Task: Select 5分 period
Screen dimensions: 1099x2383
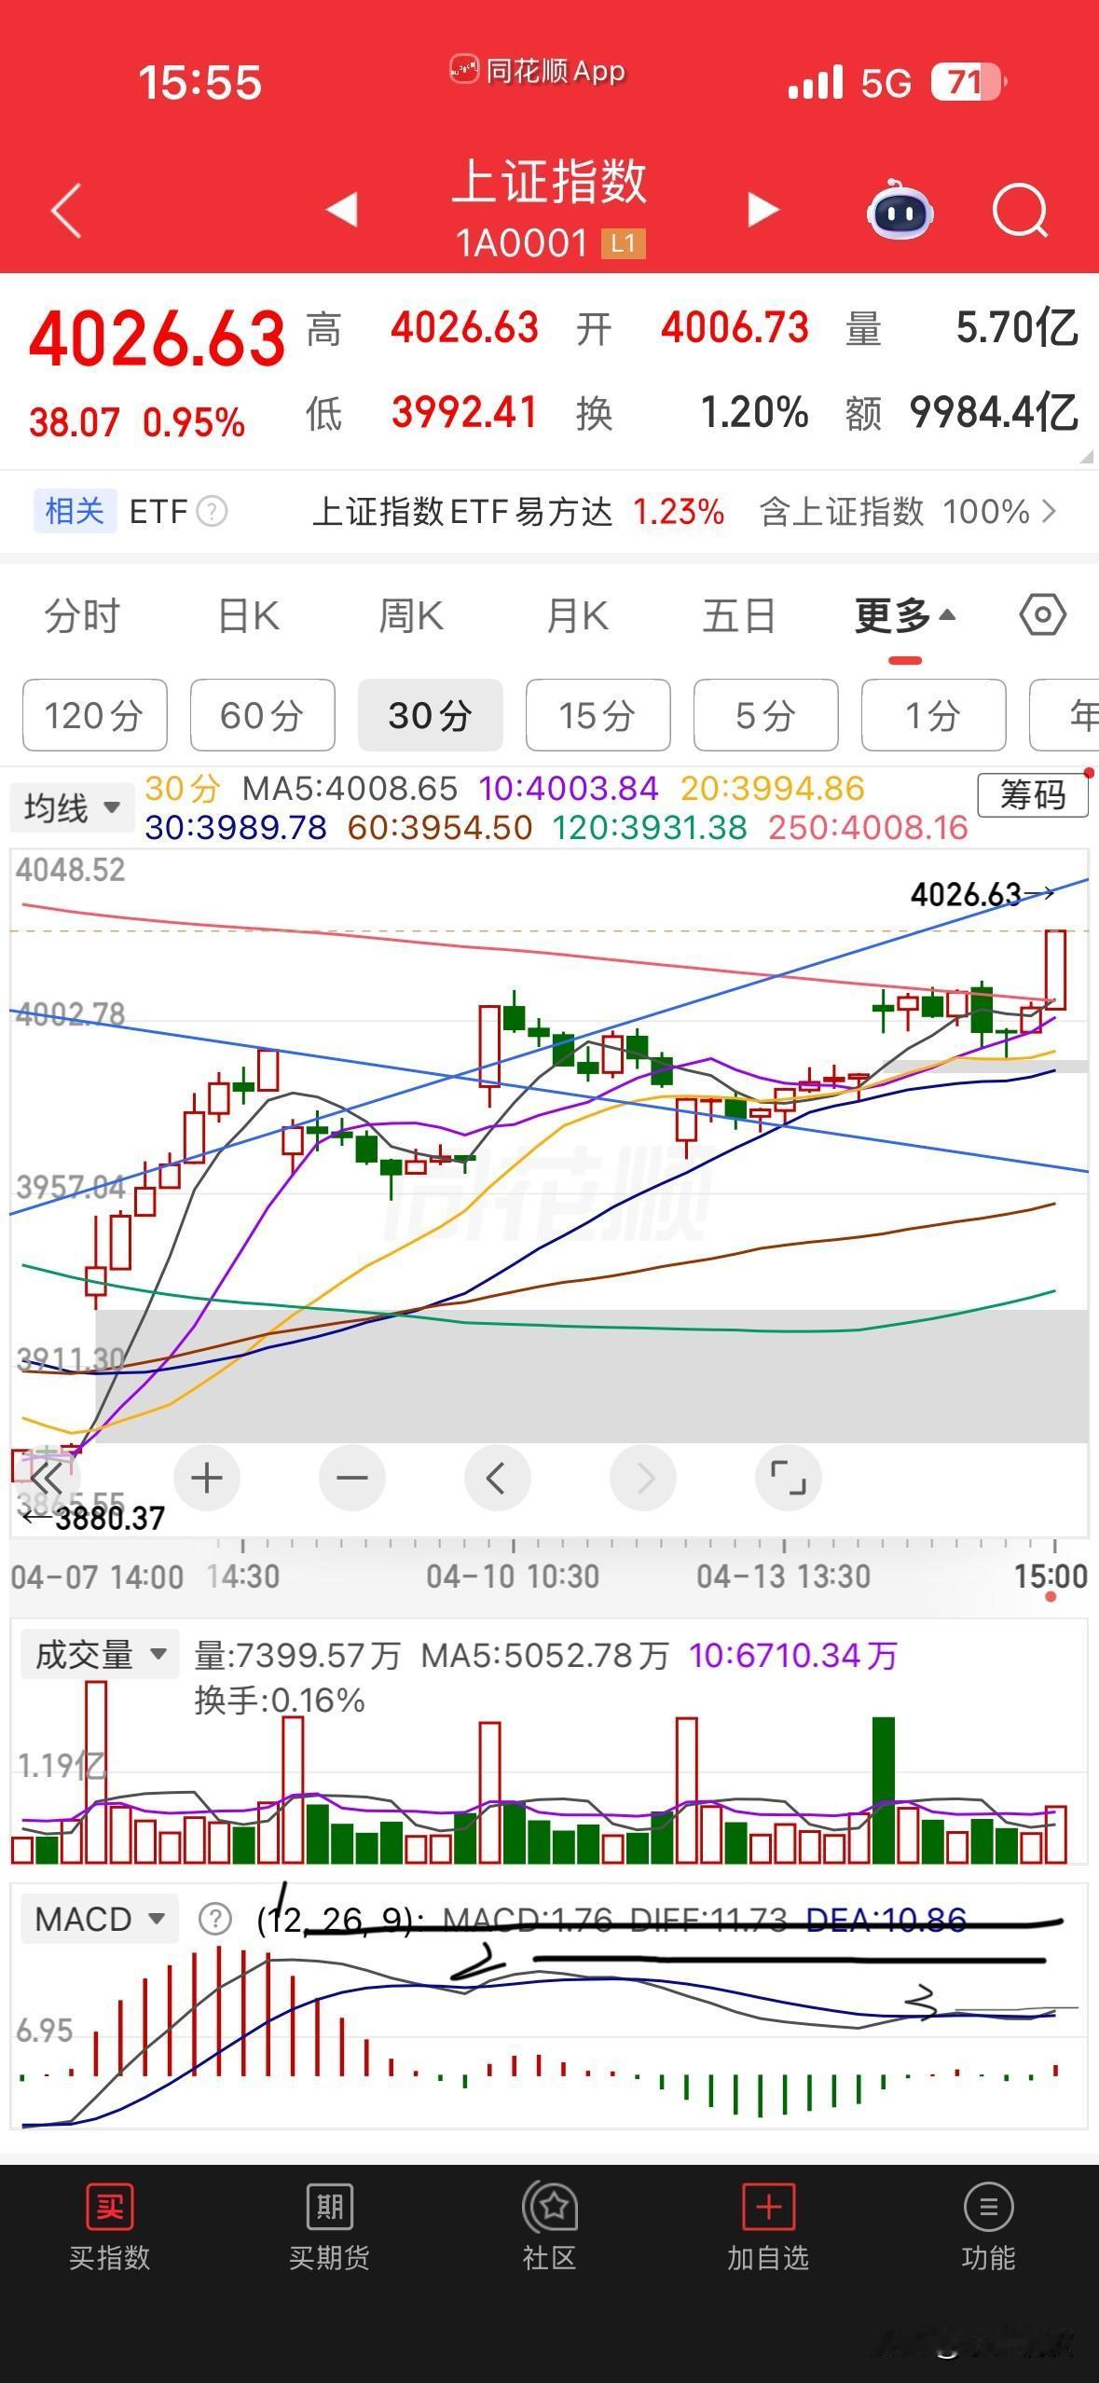Action: tap(766, 715)
